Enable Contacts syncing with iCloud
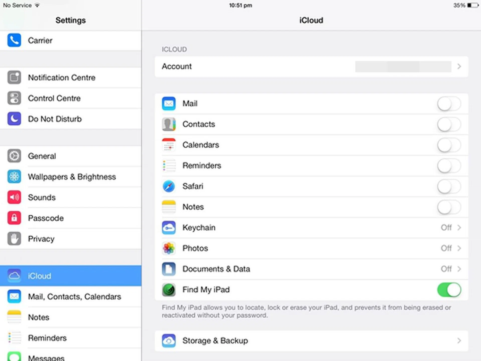This screenshot has width=481, height=361. pyautogui.click(x=449, y=124)
